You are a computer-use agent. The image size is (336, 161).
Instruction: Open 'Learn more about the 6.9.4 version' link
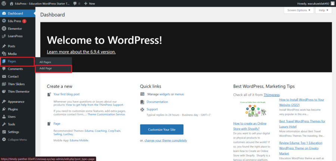coord(81,52)
